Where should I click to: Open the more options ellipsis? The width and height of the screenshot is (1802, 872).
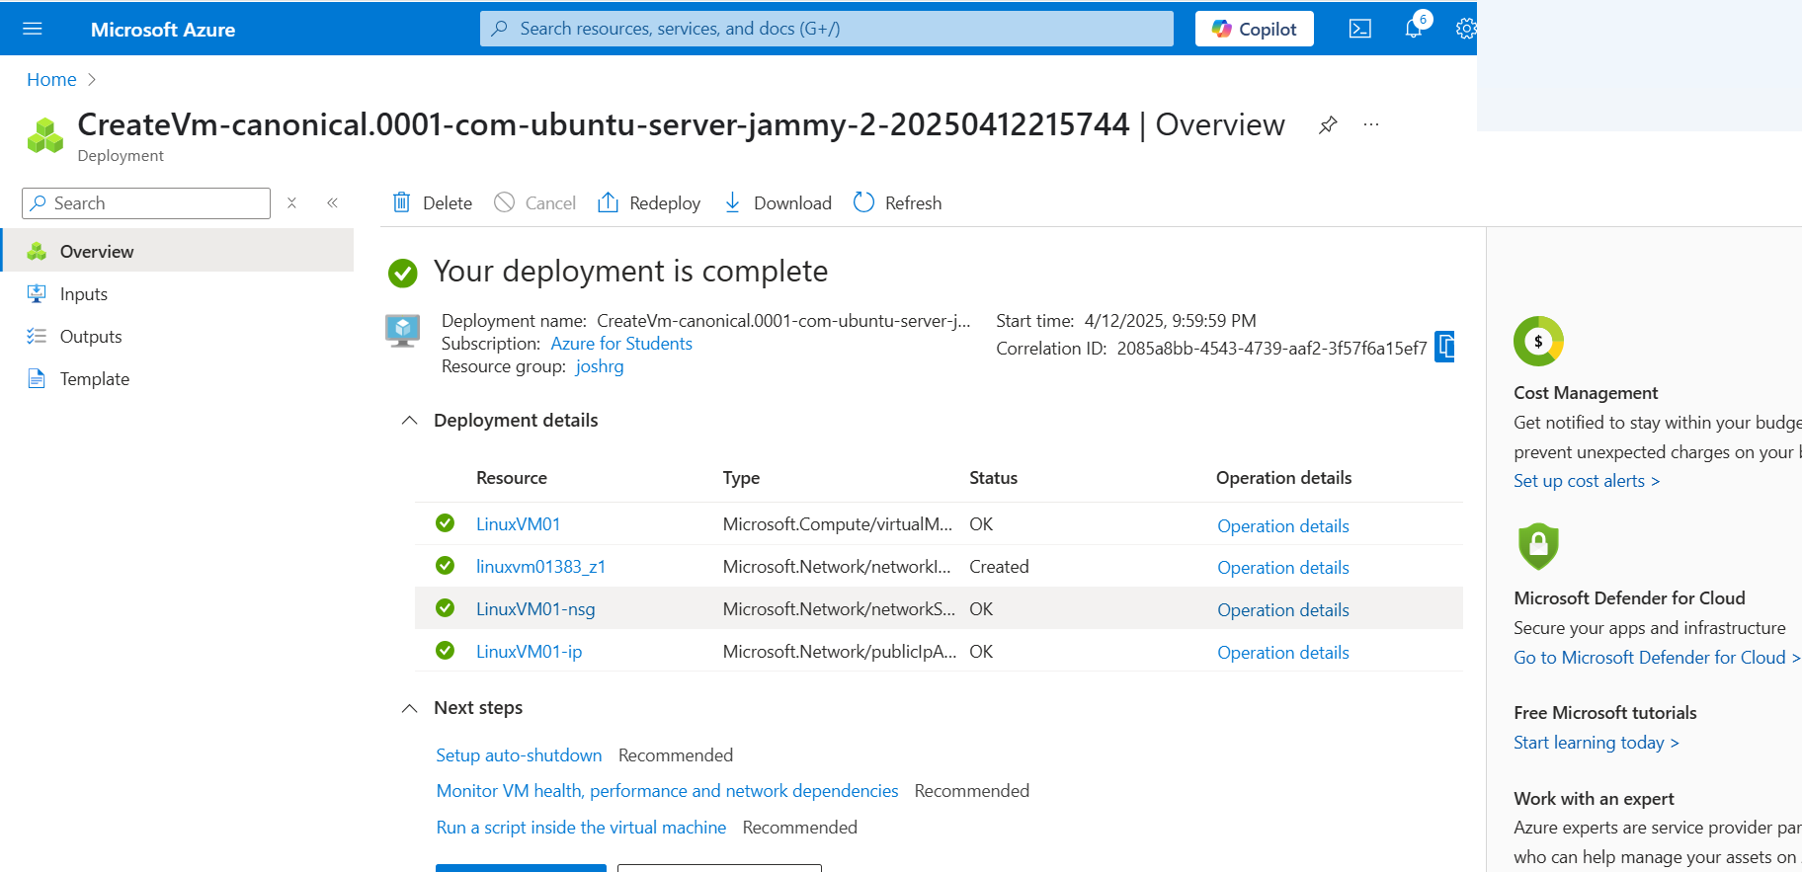pos(1371,124)
